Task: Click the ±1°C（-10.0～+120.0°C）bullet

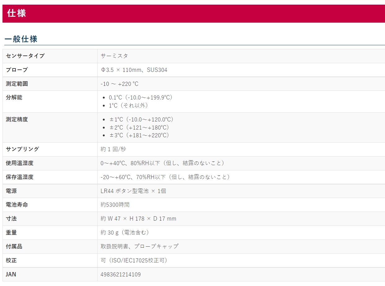Action: coord(142,120)
